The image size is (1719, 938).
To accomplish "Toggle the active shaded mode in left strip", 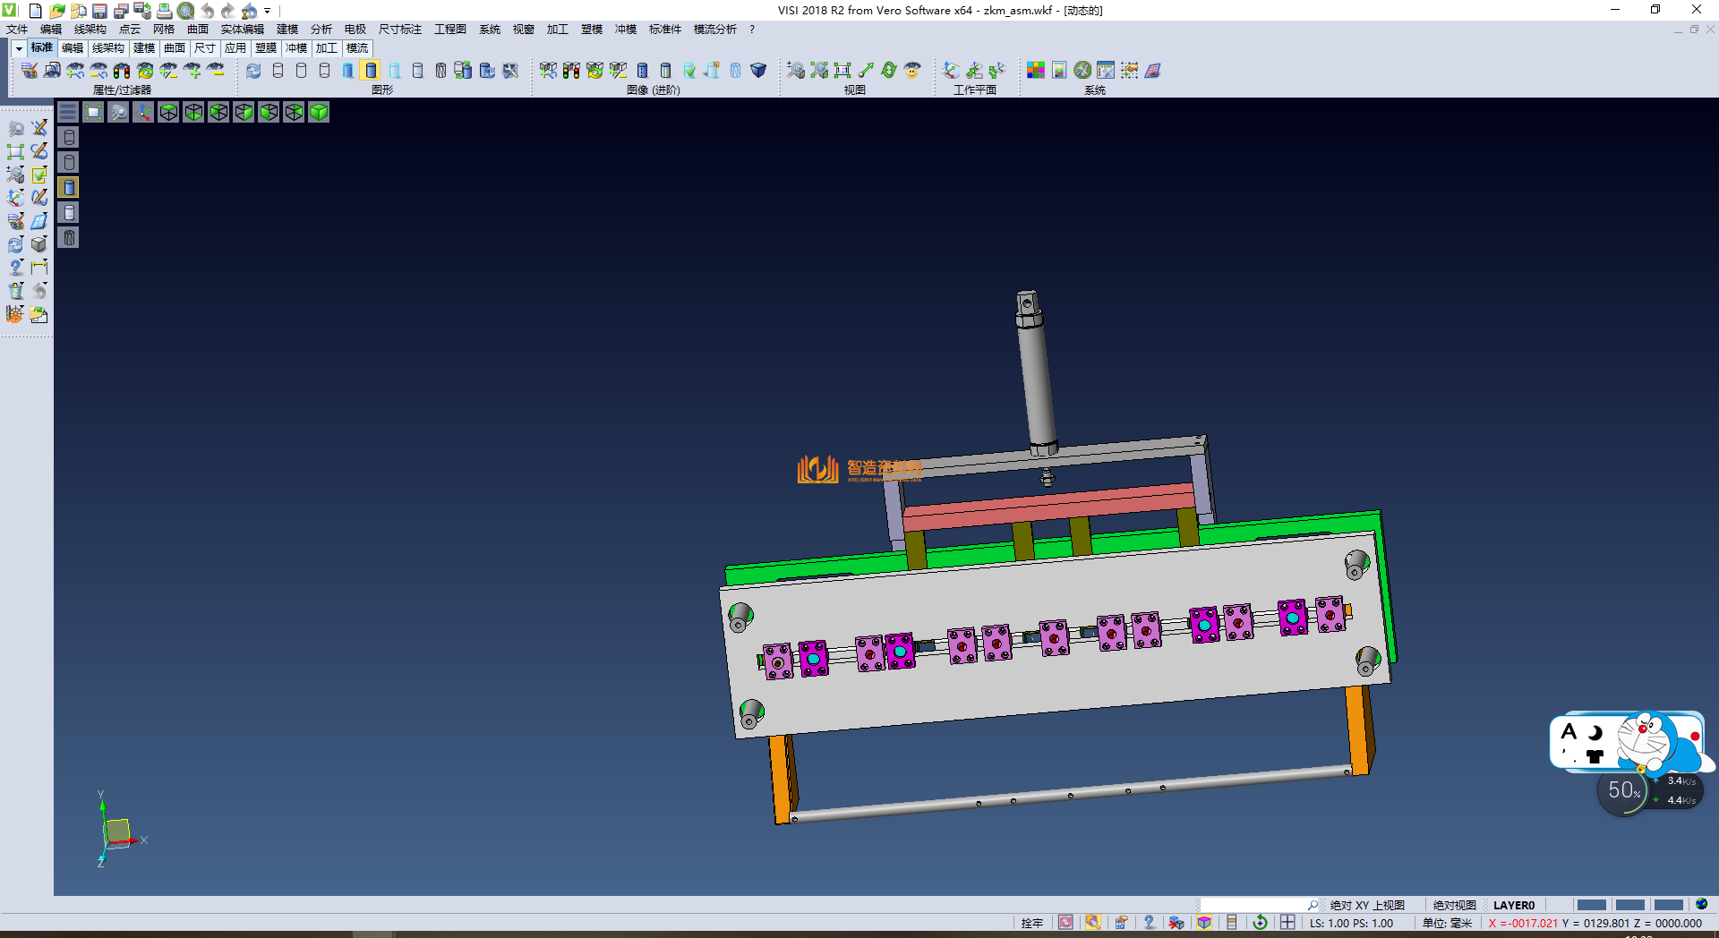I will (69, 187).
